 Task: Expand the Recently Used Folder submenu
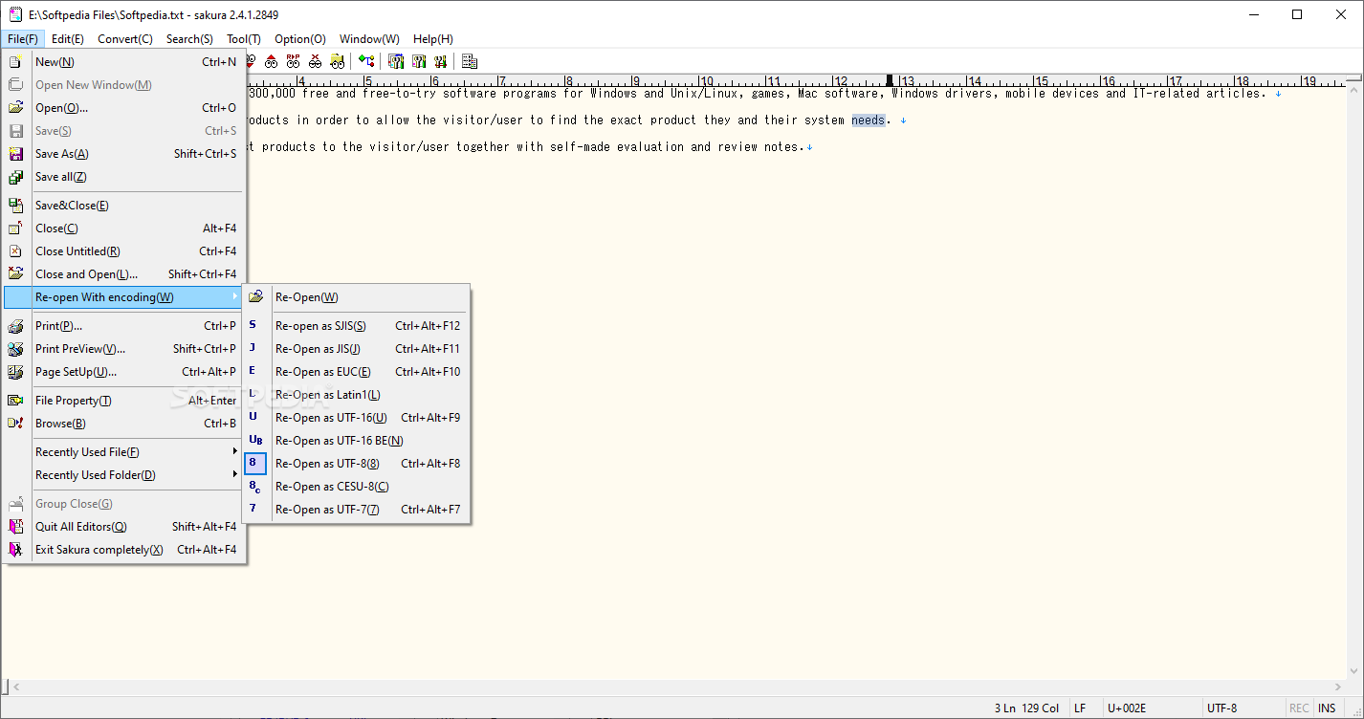(234, 475)
